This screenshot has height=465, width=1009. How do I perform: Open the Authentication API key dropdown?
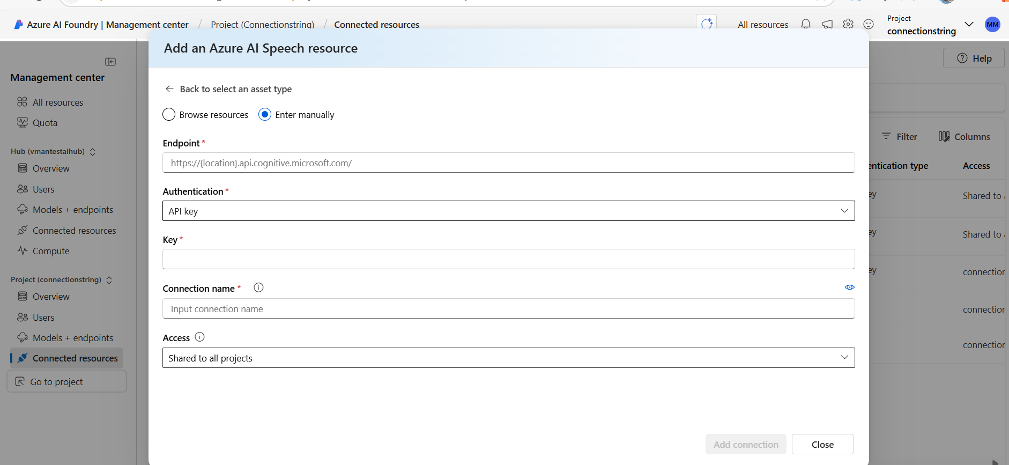(x=508, y=211)
